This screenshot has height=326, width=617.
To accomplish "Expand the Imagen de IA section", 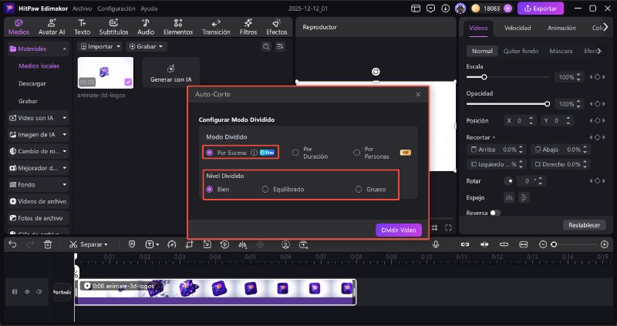I will pyautogui.click(x=65, y=135).
